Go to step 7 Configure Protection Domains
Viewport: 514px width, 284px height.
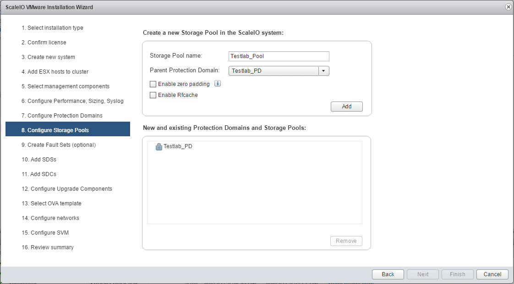tap(62, 116)
